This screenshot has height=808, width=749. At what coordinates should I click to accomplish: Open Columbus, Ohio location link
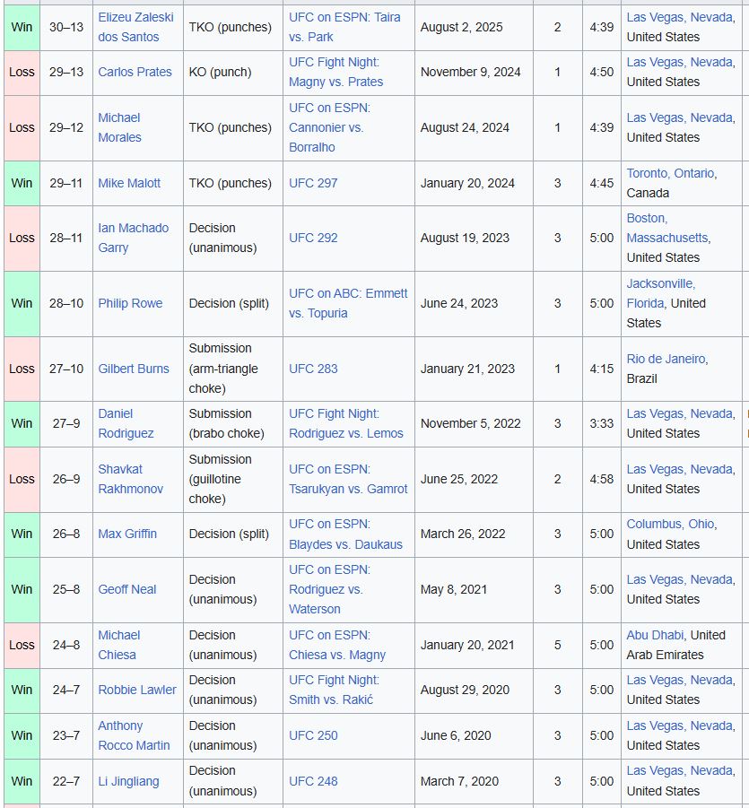pos(672,524)
